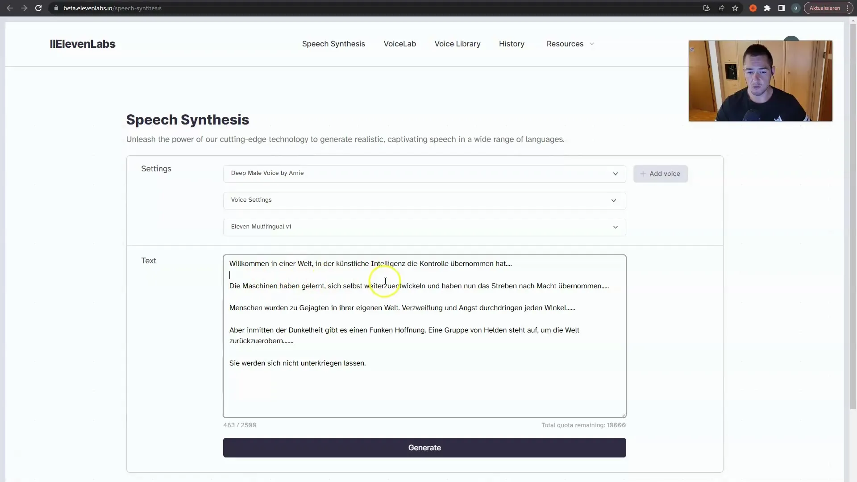Click the Speech Synthesis nav link

[x=333, y=44]
